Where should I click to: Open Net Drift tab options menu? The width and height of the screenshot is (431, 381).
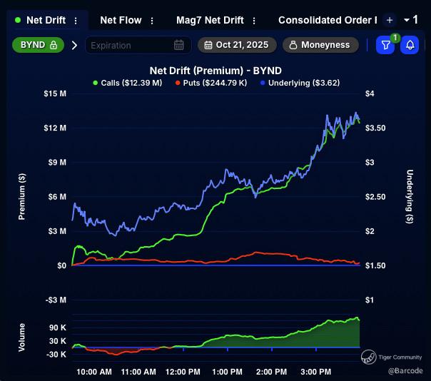pos(76,21)
